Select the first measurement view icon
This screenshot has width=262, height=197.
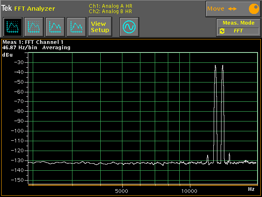(x=12, y=27)
